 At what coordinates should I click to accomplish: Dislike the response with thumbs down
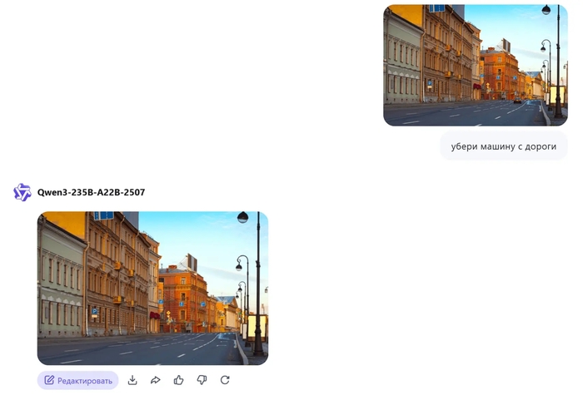point(202,380)
